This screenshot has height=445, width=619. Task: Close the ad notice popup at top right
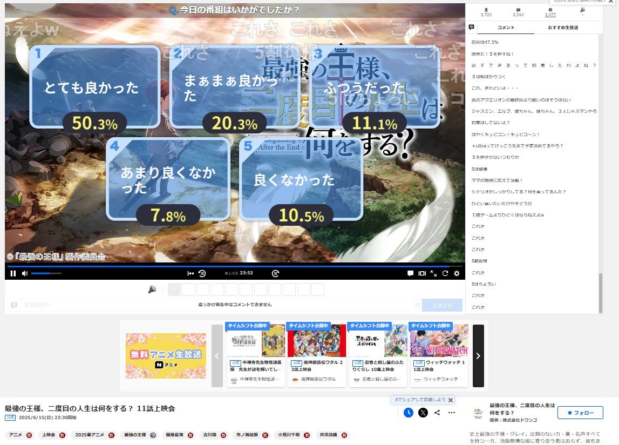tap(611, 2)
